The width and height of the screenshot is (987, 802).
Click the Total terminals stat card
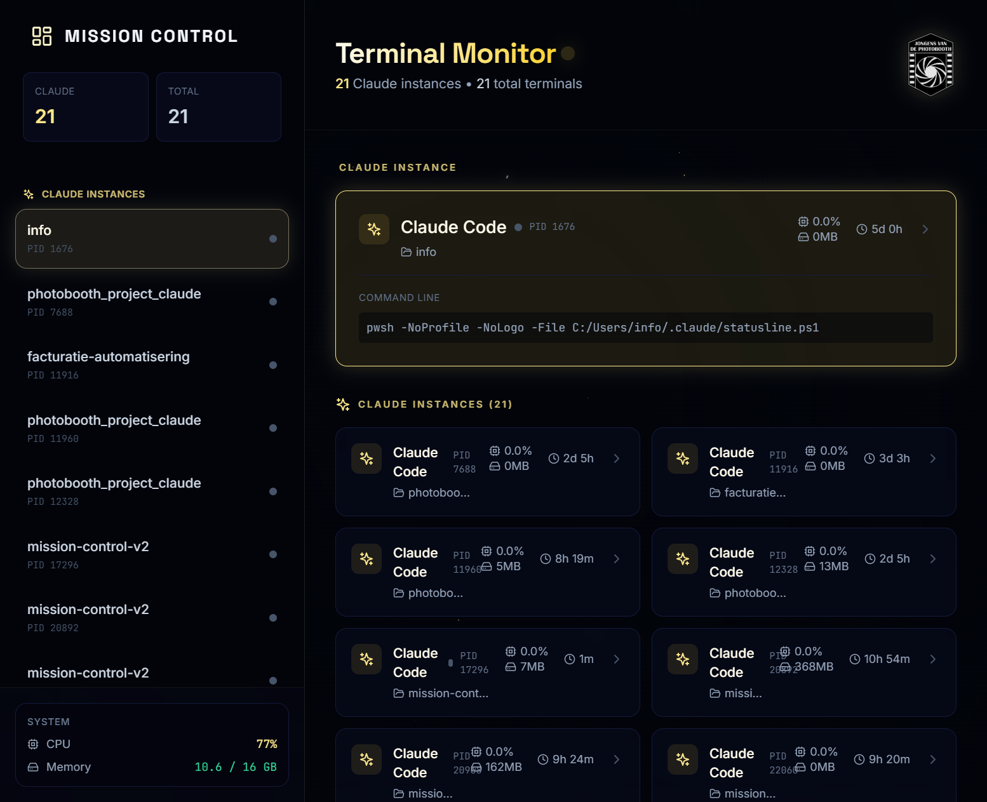(218, 107)
